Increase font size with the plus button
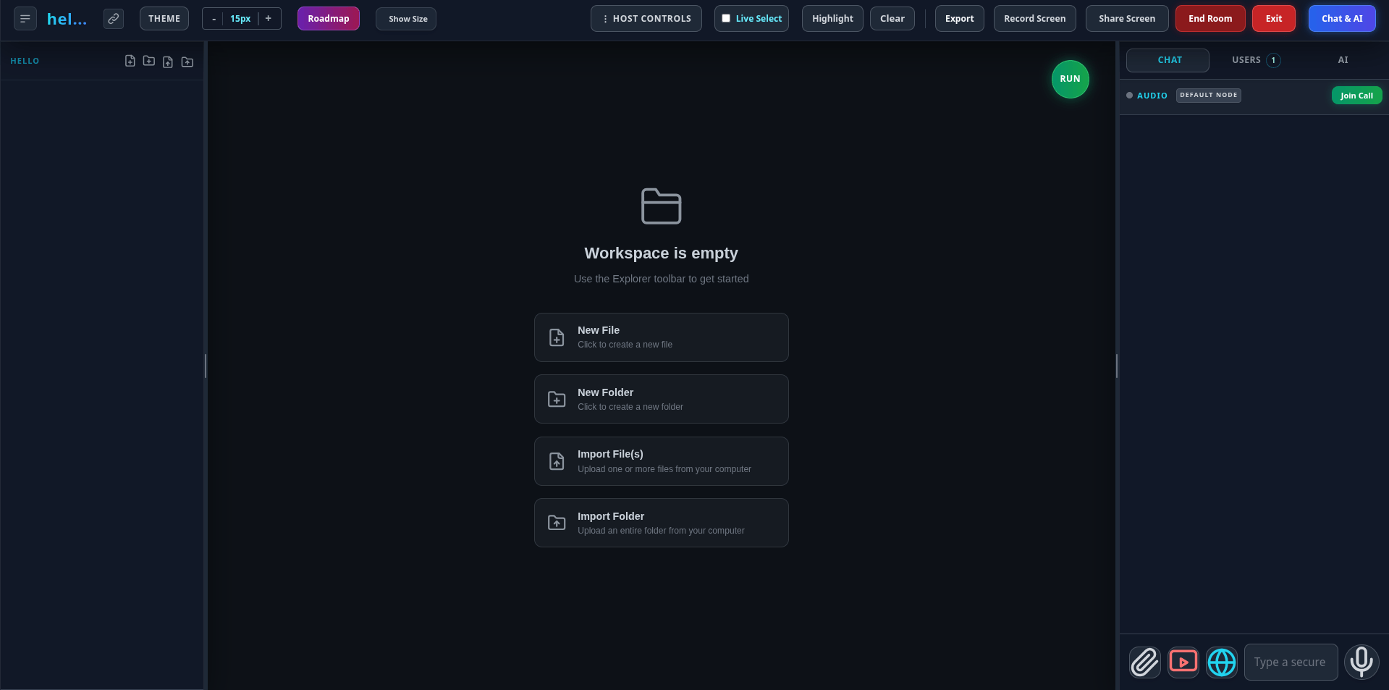The width and height of the screenshot is (1389, 690). coord(269,19)
